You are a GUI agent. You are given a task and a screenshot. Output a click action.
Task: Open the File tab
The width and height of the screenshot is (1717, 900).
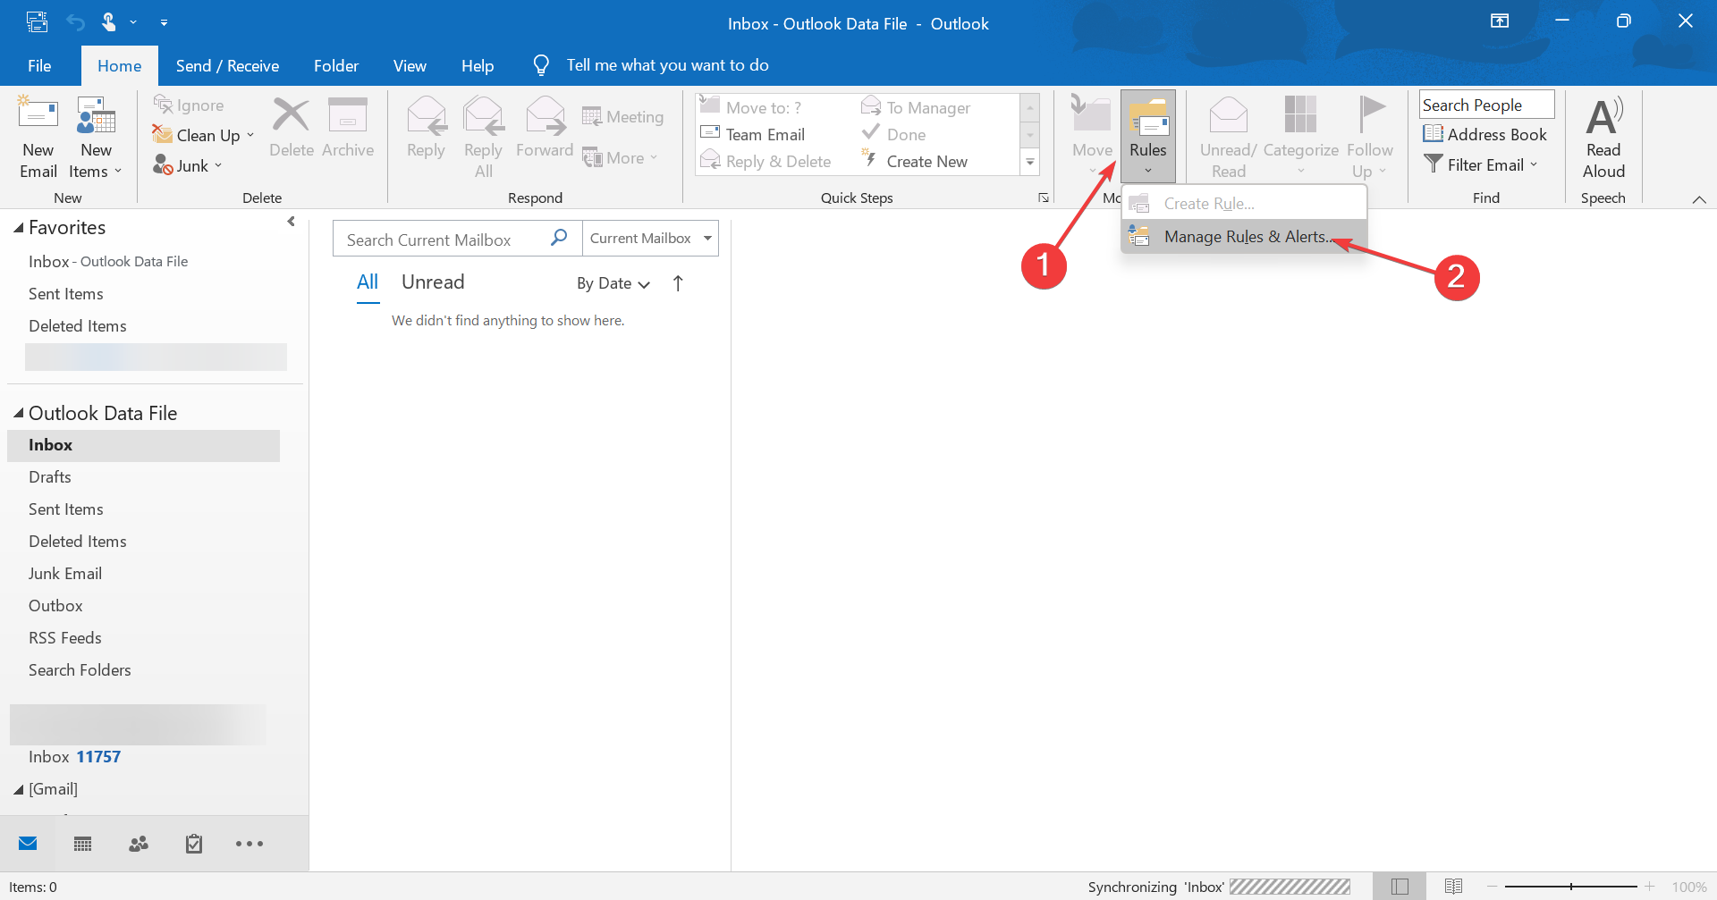pyautogui.click(x=39, y=65)
